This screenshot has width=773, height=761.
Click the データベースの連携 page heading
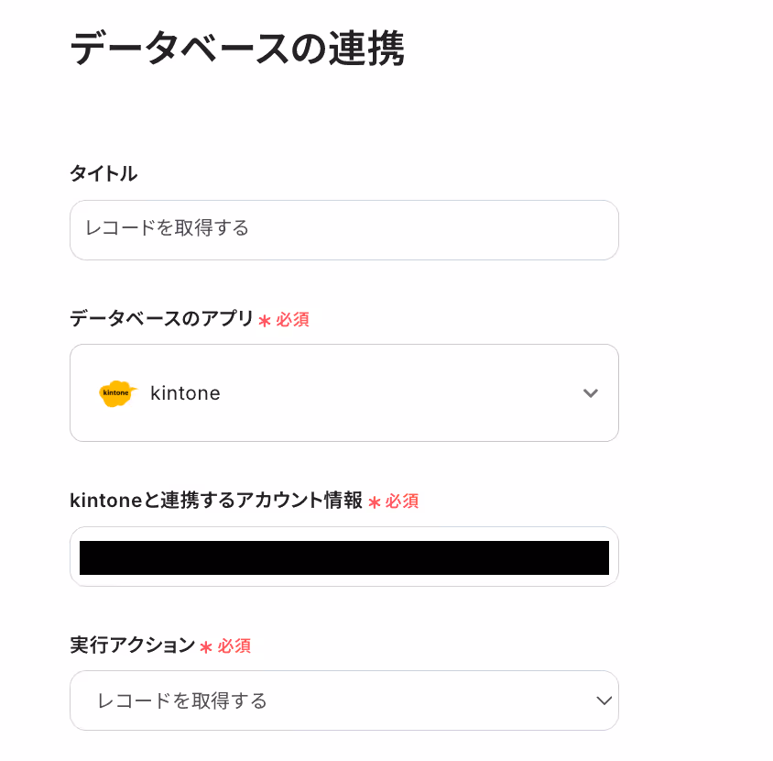[x=237, y=48]
